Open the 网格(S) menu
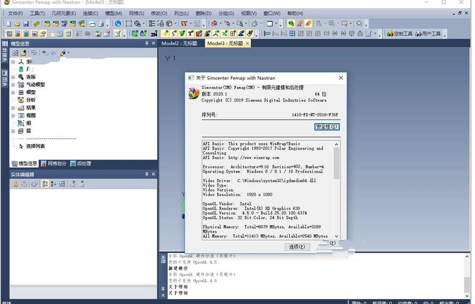 (136, 13)
